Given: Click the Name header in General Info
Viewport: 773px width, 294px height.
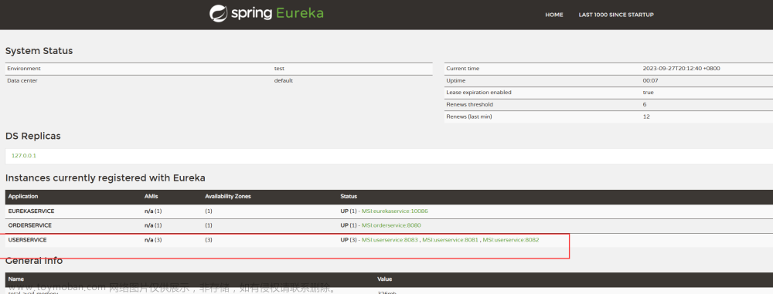Looking at the screenshot, I should tap(15, 279).
